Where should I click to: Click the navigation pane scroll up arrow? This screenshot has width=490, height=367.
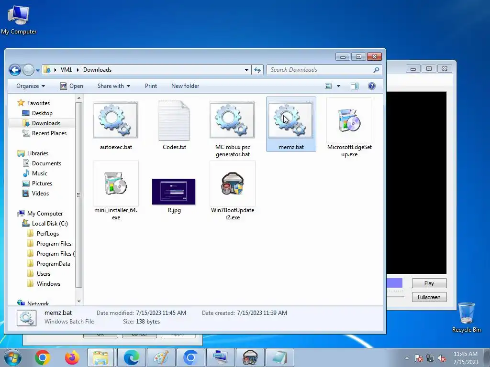point(79,98)
